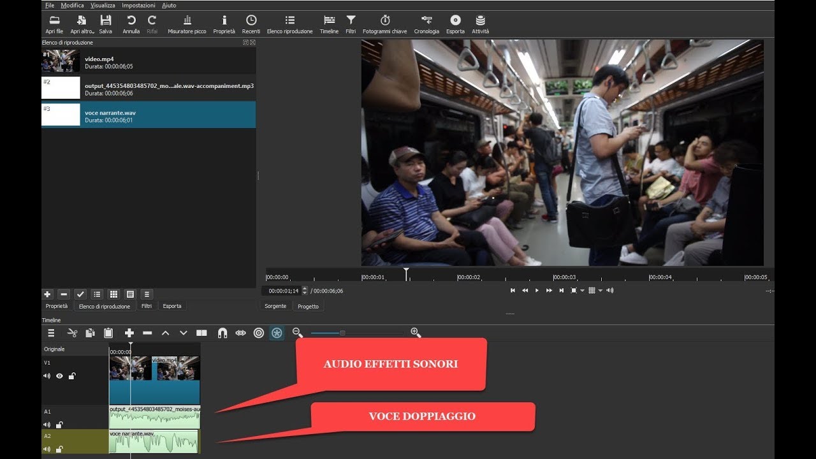This screenshot has height=459, width=816.
Task: Mute the A2 audio track
Action: tap(47, 449)
